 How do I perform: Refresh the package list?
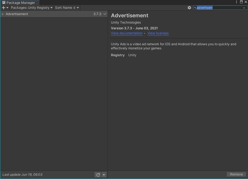coord(98,175)
